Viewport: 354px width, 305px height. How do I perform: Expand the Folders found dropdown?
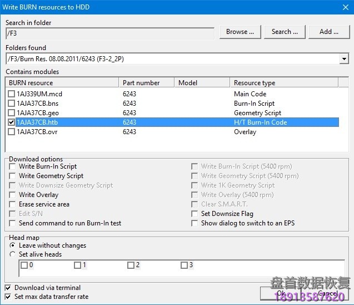344,59
